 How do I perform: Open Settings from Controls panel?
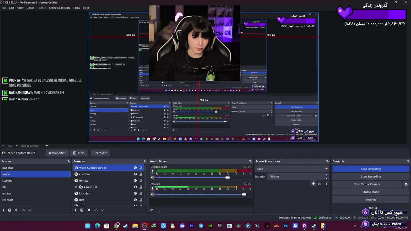[x=371, y=200]
